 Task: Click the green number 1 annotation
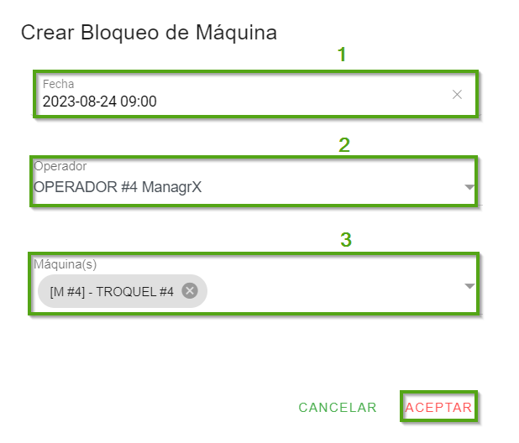click(342, 55)
